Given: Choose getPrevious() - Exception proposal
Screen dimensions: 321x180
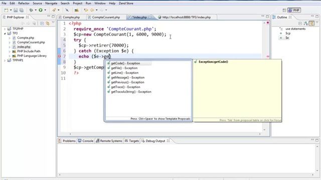Looking at the screenshot, I should [127, 82].
